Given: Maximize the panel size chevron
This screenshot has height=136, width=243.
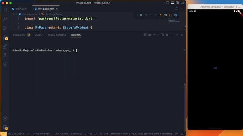Looking at the screenshot, I should click(x=177, y=35).
